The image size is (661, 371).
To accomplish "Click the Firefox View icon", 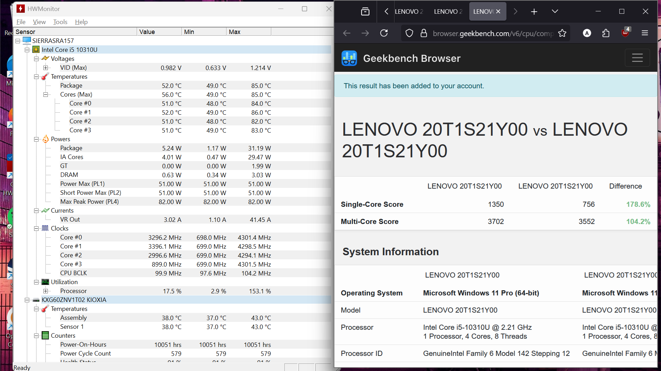I will (x=365, y=11).
